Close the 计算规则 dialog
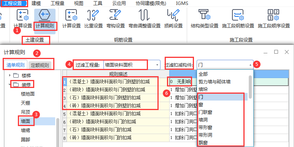Screen dimensions: 294x147 click(286, 52)
